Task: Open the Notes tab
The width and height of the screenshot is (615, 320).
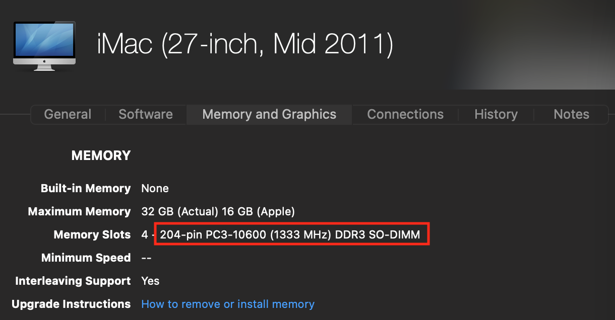Action: [x=571, y=114]
